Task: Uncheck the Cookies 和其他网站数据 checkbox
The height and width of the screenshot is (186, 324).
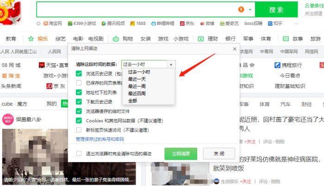Action: (x=79, y=120)
